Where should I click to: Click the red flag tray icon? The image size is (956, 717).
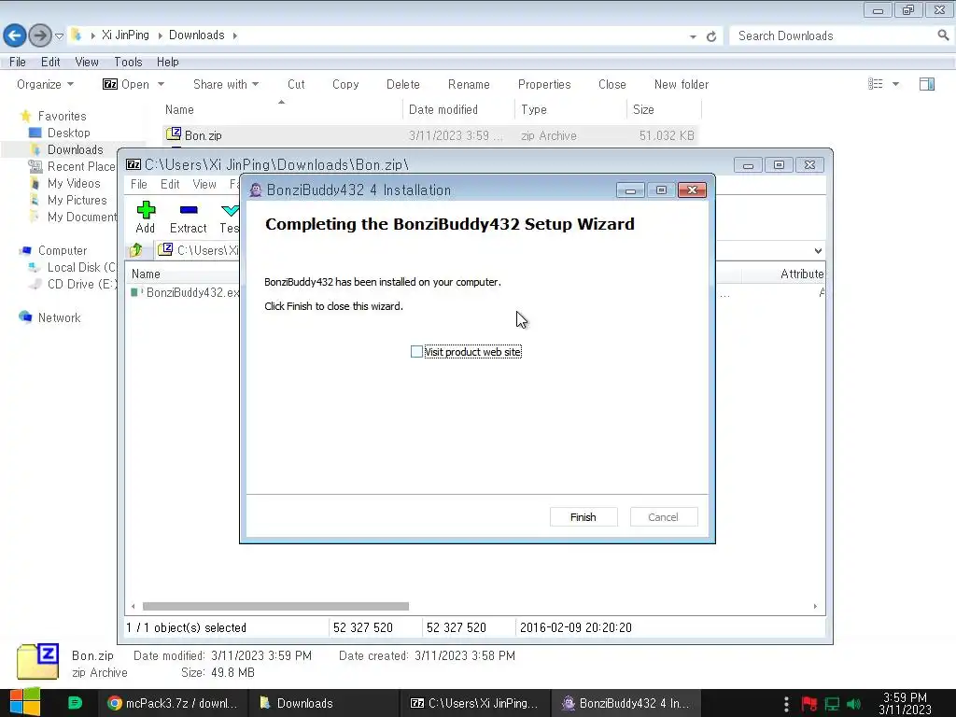point(809,704)
